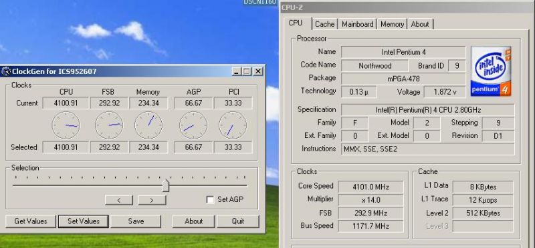
Task: Switch to the Cache tab in CPU-Z
Action: [325, 24]
